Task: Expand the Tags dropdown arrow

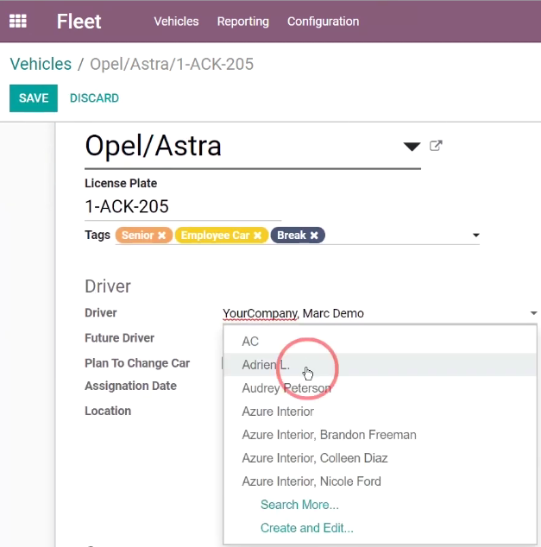Action: [475, 236]
